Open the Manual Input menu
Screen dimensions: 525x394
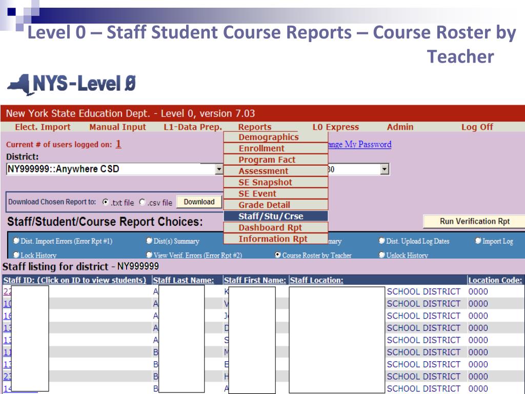[117, 127]
